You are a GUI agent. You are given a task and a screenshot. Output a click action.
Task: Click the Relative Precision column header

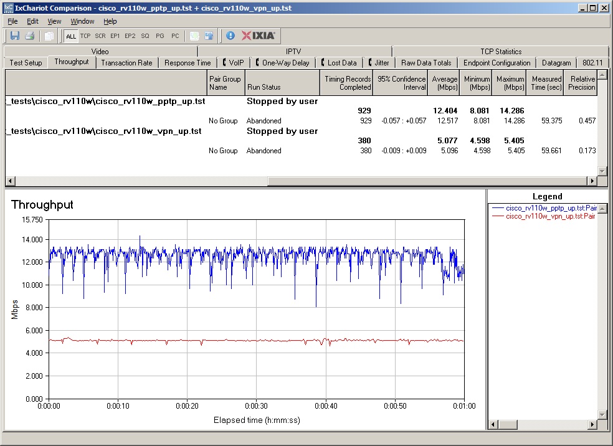tap(581, 83)
